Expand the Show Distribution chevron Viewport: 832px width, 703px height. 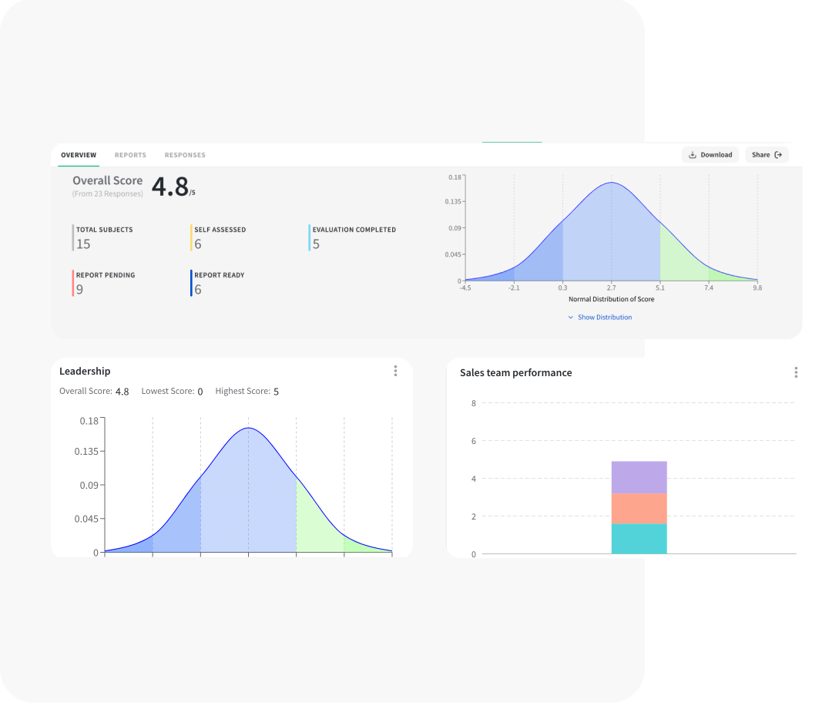[x=571, y=318]
